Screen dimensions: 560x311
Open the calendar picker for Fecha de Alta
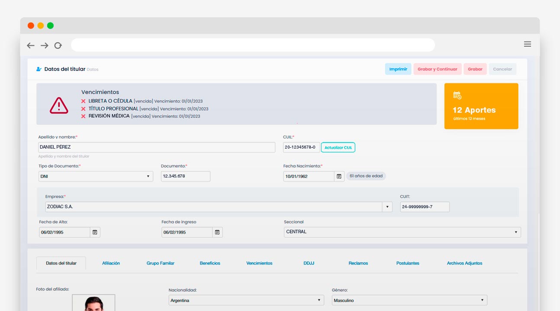(x=95, y=232)
